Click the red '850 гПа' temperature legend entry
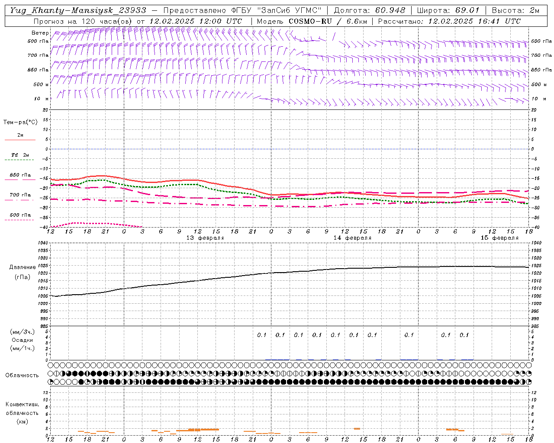554x443 pixels. [20, 175]
